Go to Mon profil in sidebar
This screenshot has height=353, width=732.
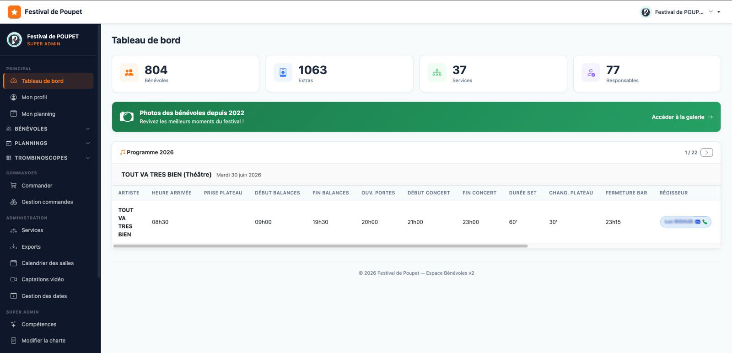(x=48, y=97)
